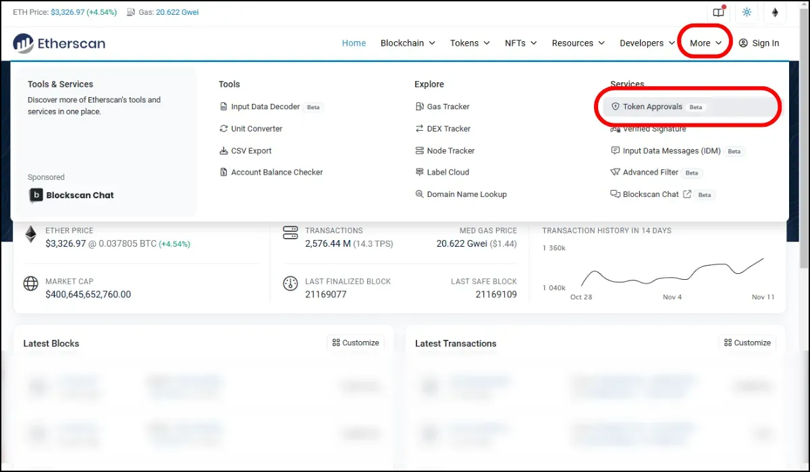This screenshot has width=810, height=472.
Task: Click the last finalized block 21169077
Action: [x=326, y=295]
